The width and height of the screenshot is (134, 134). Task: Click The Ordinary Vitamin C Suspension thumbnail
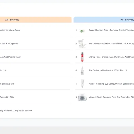click(82, 44)
